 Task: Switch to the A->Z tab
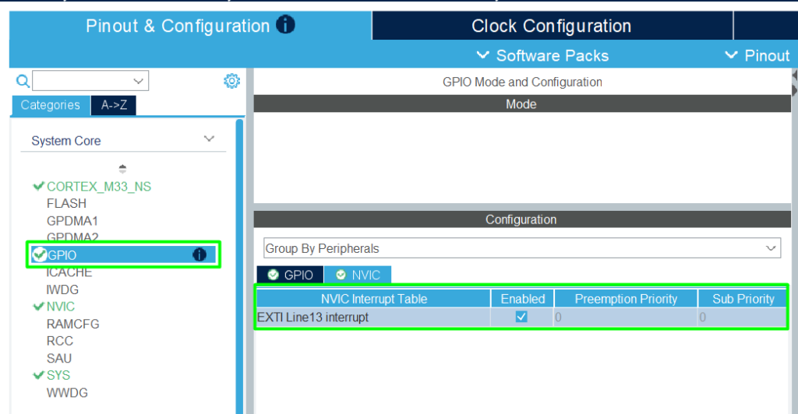click(114, 105)
